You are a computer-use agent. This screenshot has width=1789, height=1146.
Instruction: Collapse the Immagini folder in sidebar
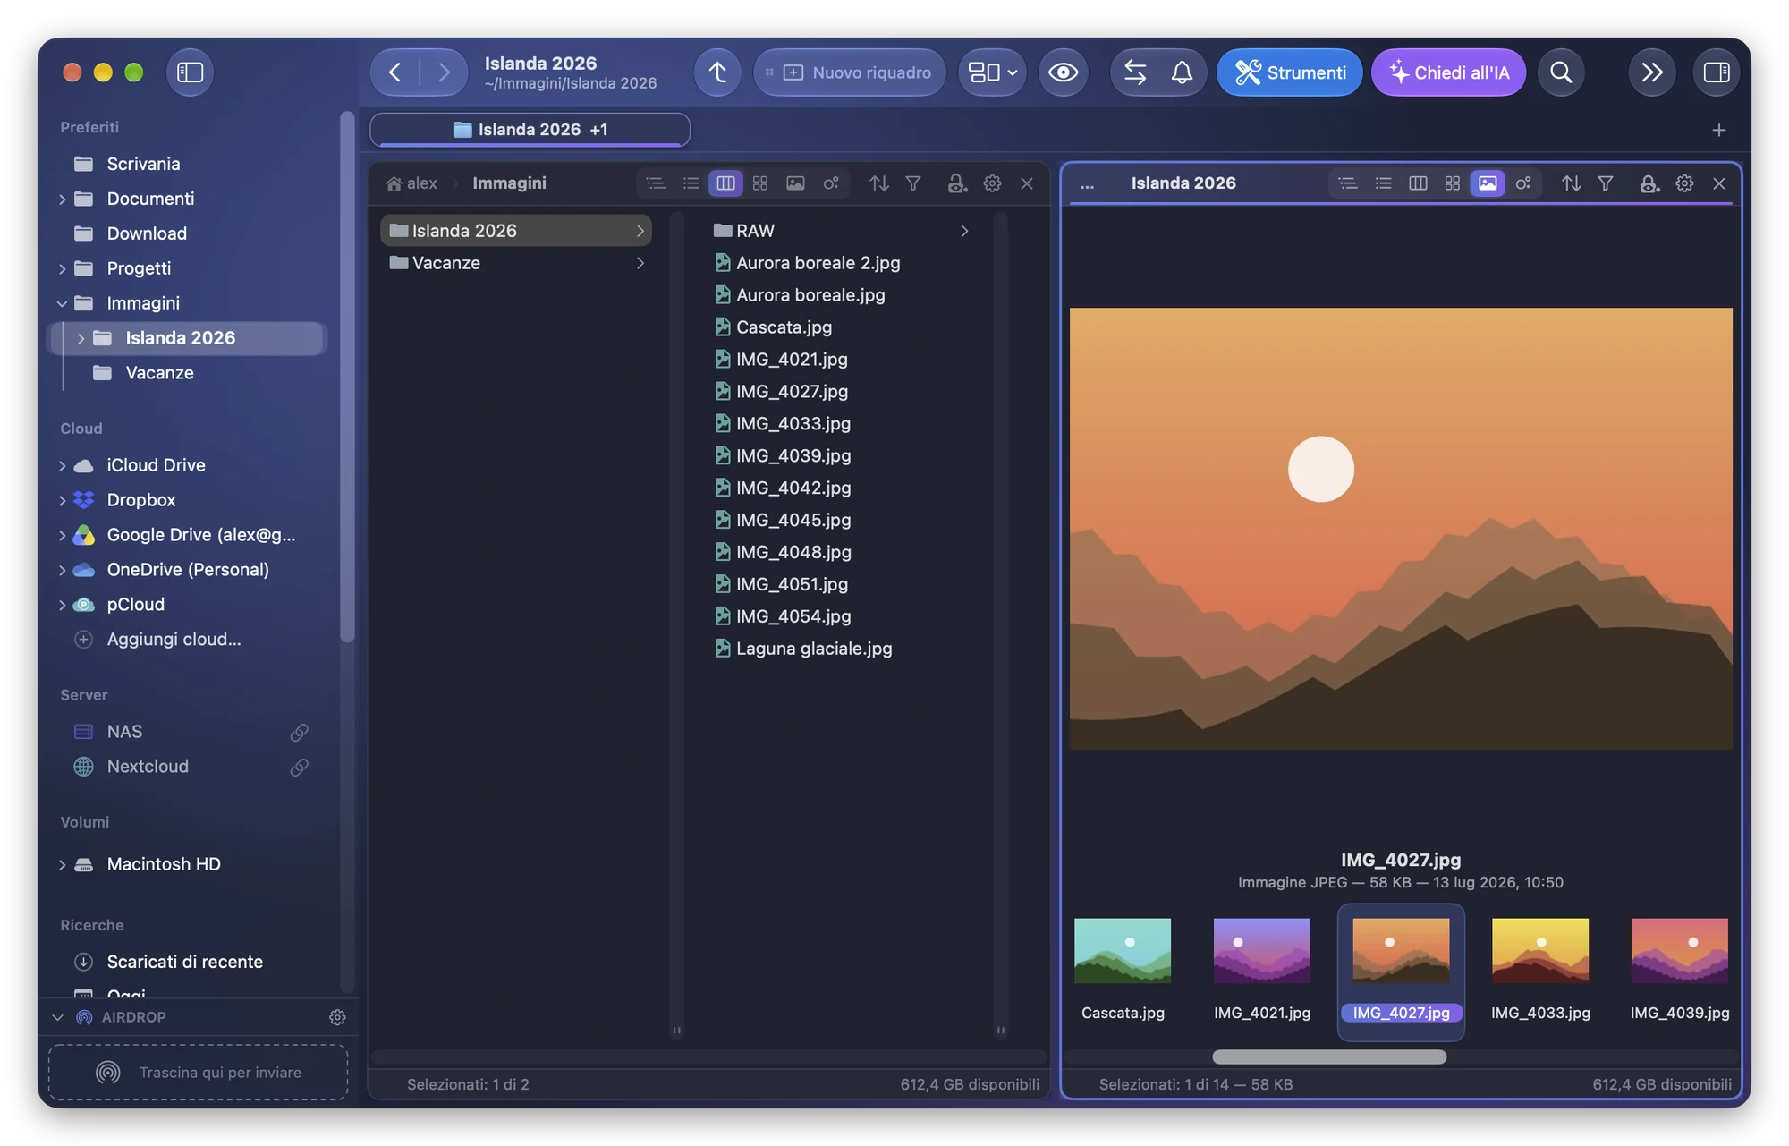(62, 304)
